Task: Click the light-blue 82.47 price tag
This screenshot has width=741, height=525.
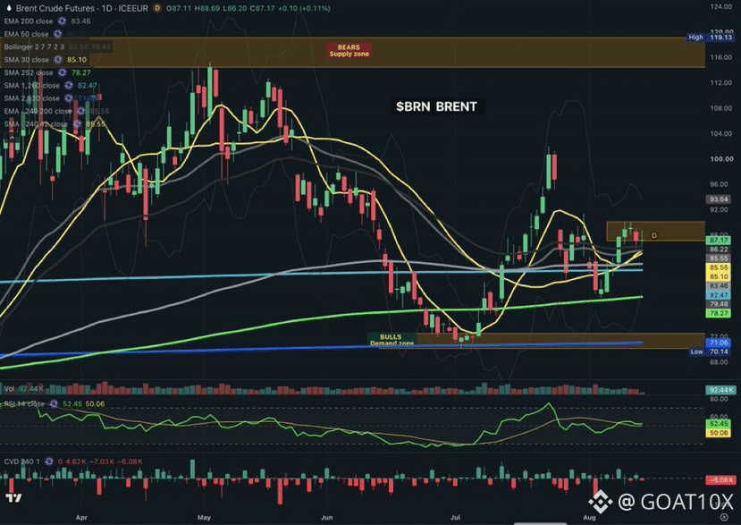Action: [719, 294]
